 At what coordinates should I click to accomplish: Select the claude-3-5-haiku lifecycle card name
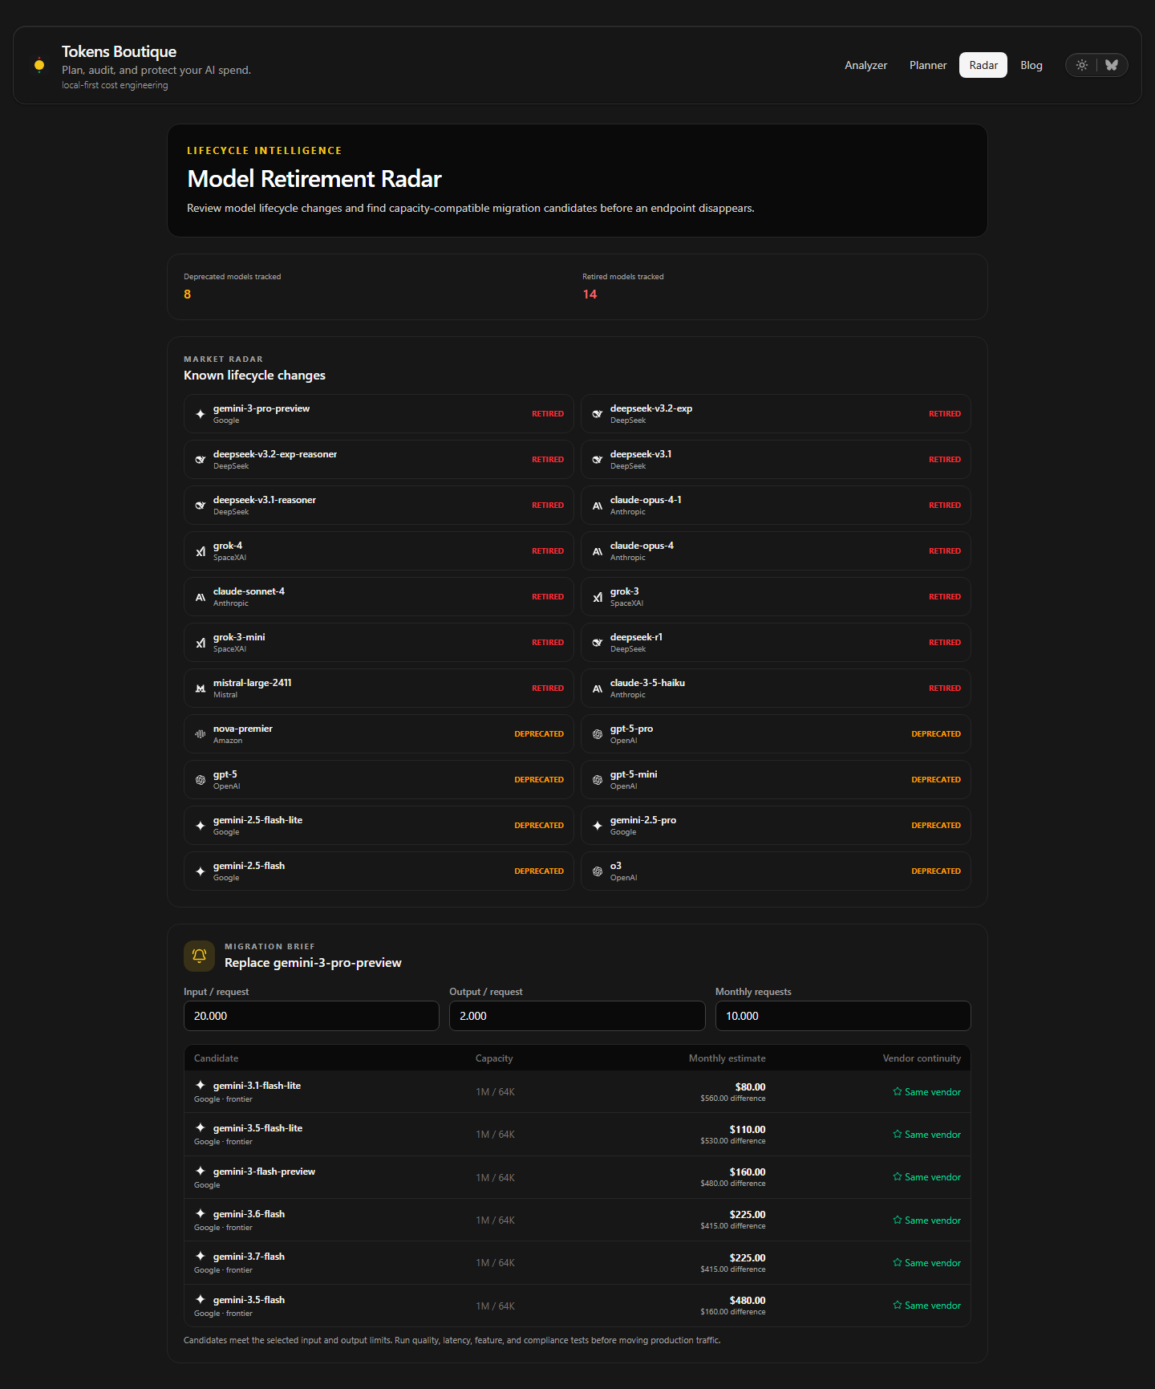(647, 683)
